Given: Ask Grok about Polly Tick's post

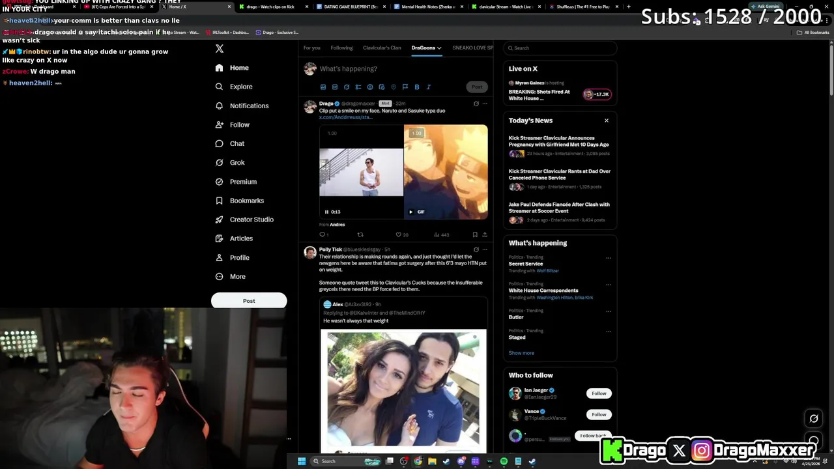Looking at the screenshot, I should pos(476,249).
